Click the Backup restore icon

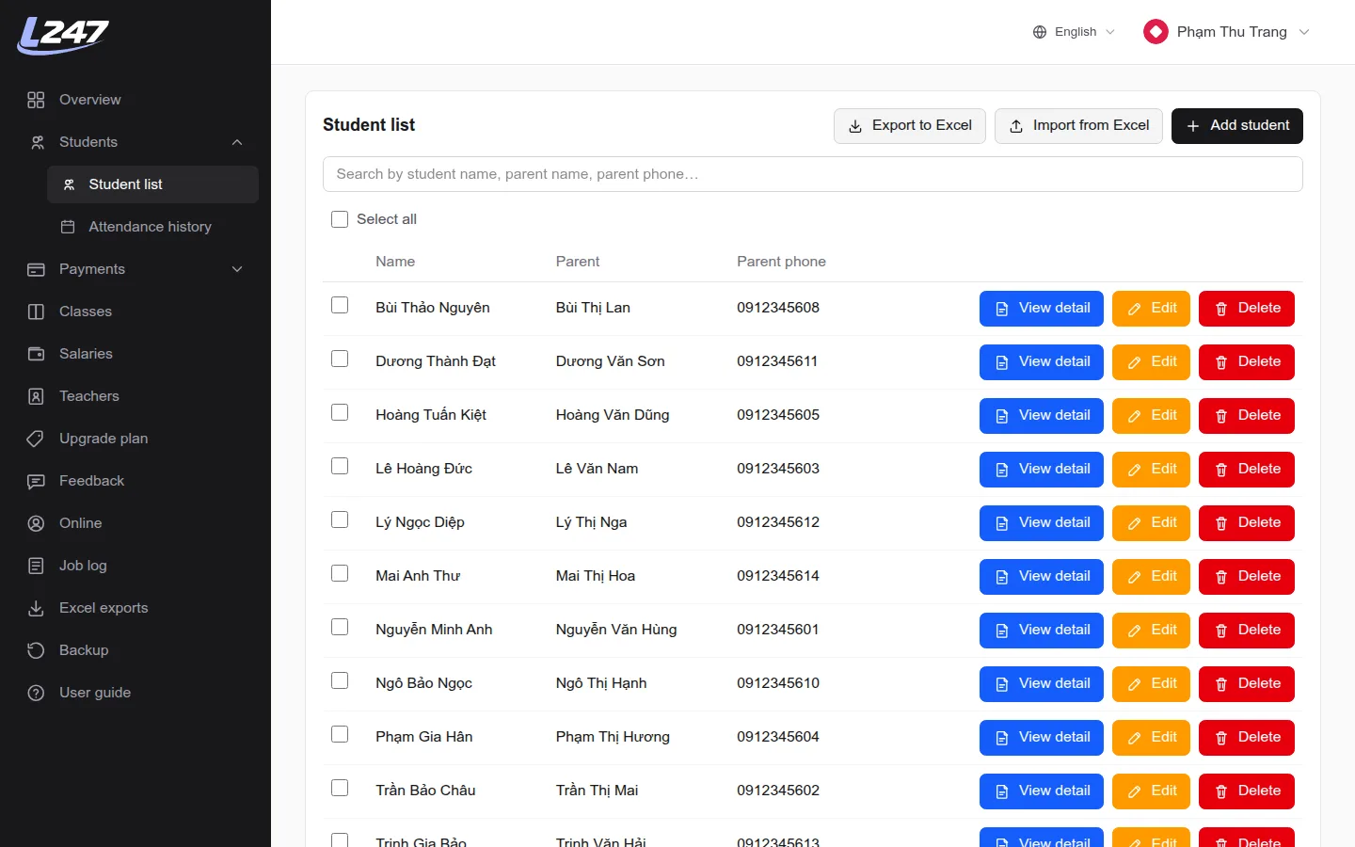36,650
